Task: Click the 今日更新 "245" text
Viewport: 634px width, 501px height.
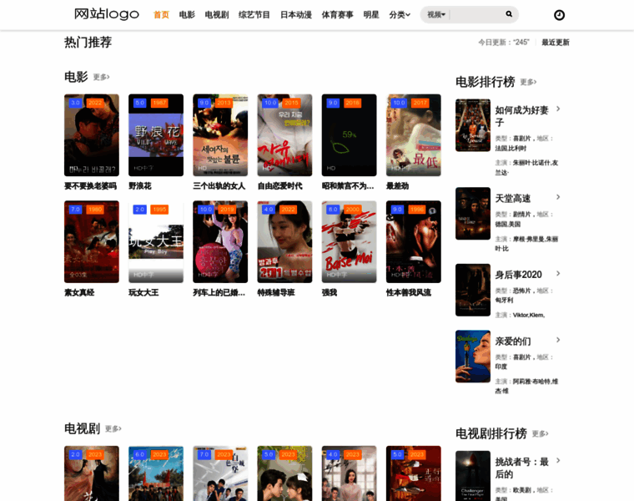Action: 504,43
